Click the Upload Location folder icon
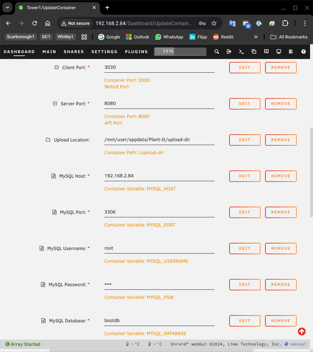 pos(48,140)
